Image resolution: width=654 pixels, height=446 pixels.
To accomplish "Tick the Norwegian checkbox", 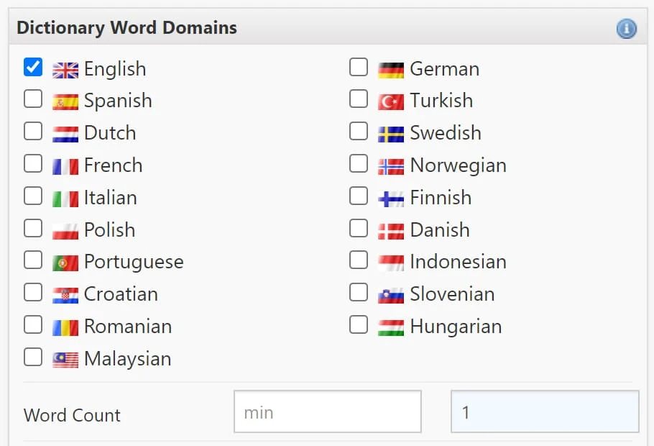I will tap(359, 163).
